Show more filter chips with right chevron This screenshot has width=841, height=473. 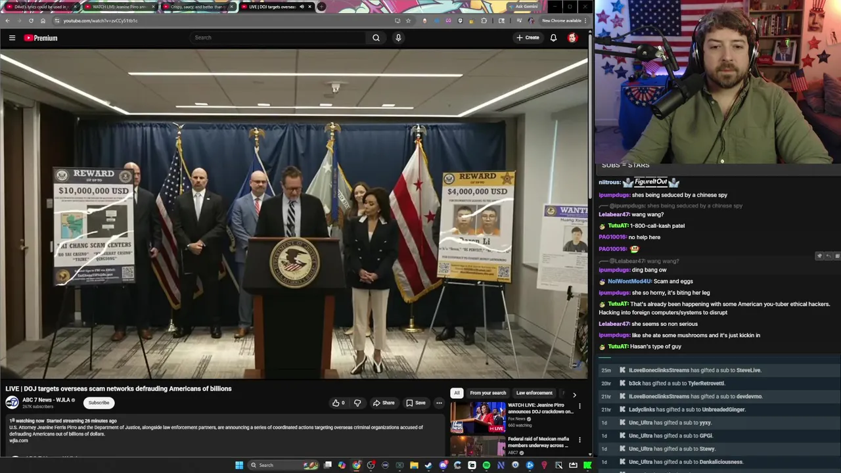[574, 395]
